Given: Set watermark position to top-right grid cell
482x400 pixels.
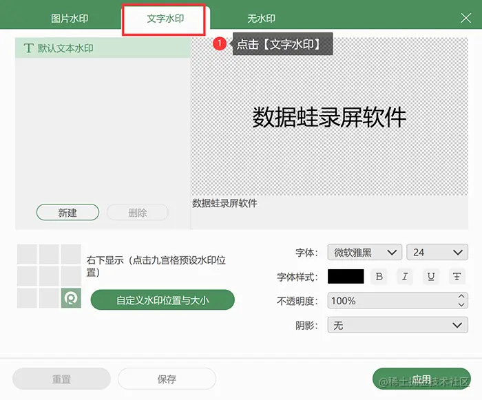Looking at the screenshot, I should [x=71, y=254].
